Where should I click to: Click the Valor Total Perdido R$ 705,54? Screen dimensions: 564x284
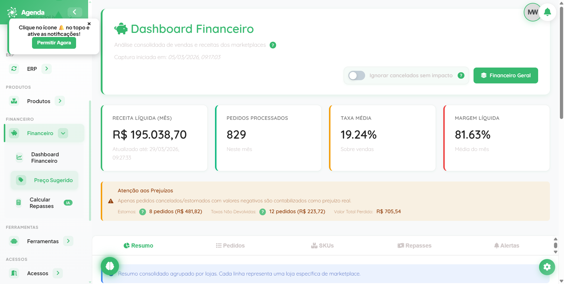[389, 211]
